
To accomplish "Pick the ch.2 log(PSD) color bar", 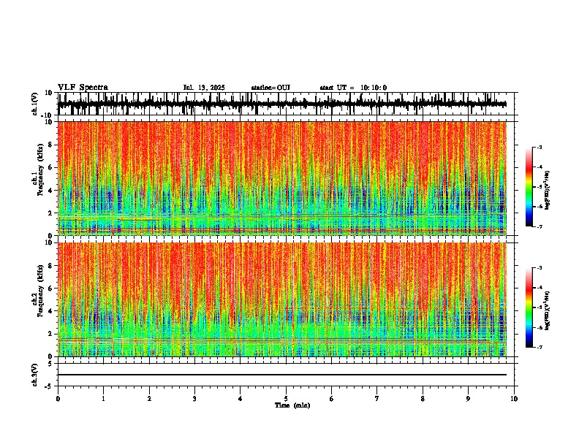I will pyautogui.click(x=529, y=307).
